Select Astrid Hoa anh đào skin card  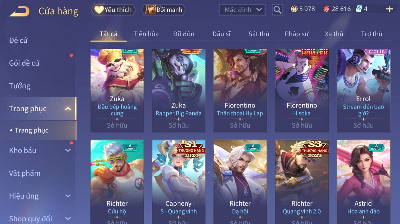pyautogui.click(x=363, y=182)
